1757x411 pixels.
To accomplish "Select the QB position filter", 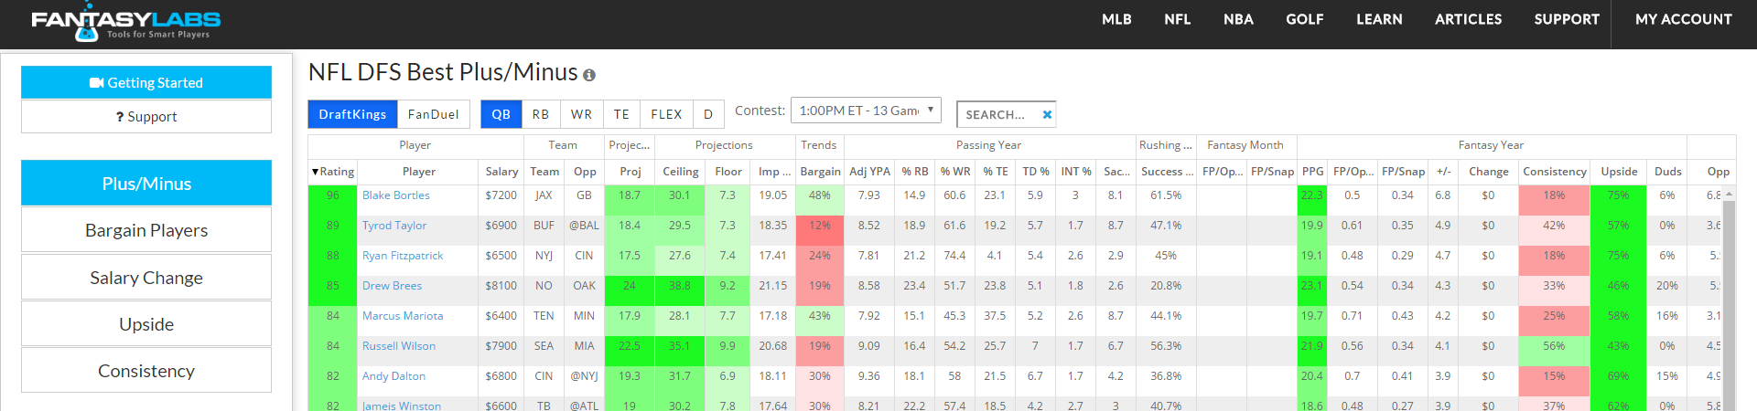I will 501,114.
